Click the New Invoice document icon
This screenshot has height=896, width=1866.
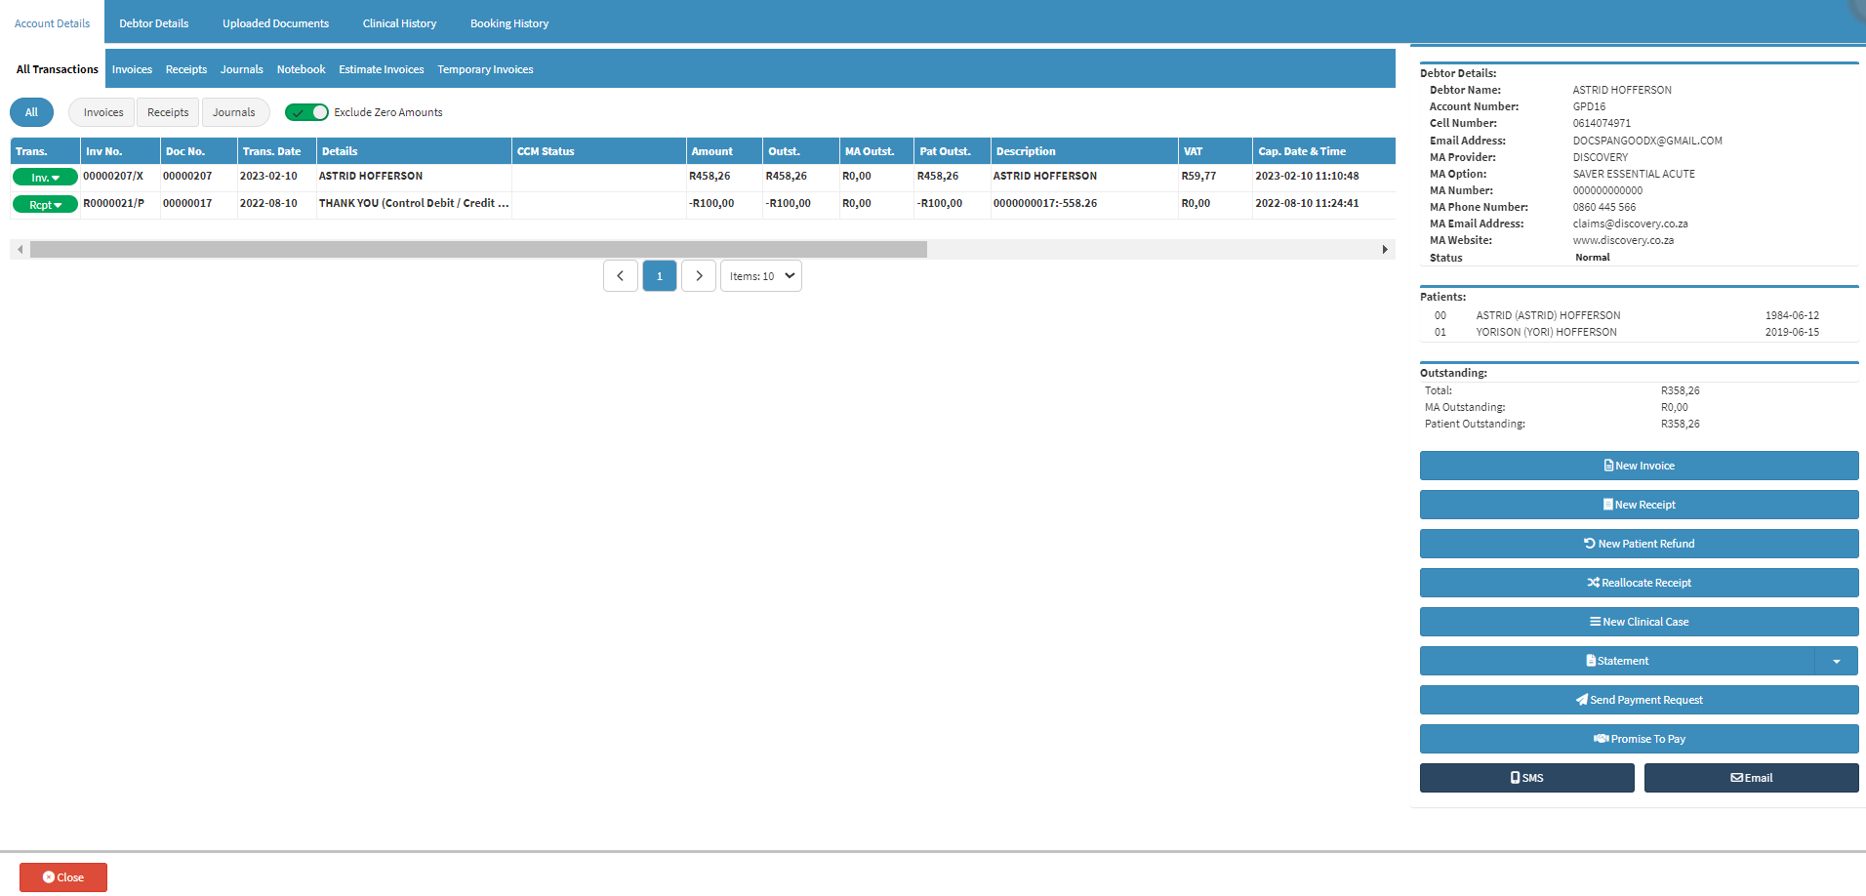pos(1608,466)
